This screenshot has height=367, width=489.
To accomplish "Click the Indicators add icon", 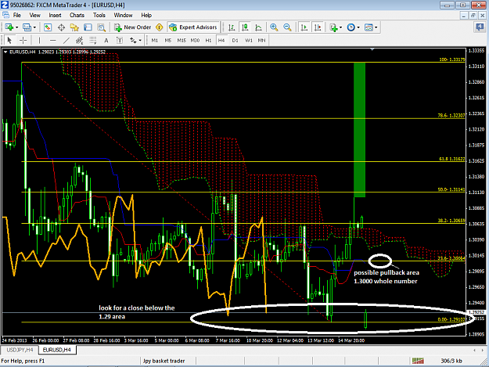I will coord(333,27).
